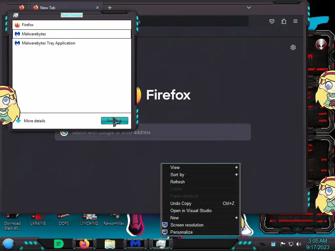The height and width of the screenshot is (251, 335).
Task: Select the UKRAINE desktop icon
Action: (38, 221)
